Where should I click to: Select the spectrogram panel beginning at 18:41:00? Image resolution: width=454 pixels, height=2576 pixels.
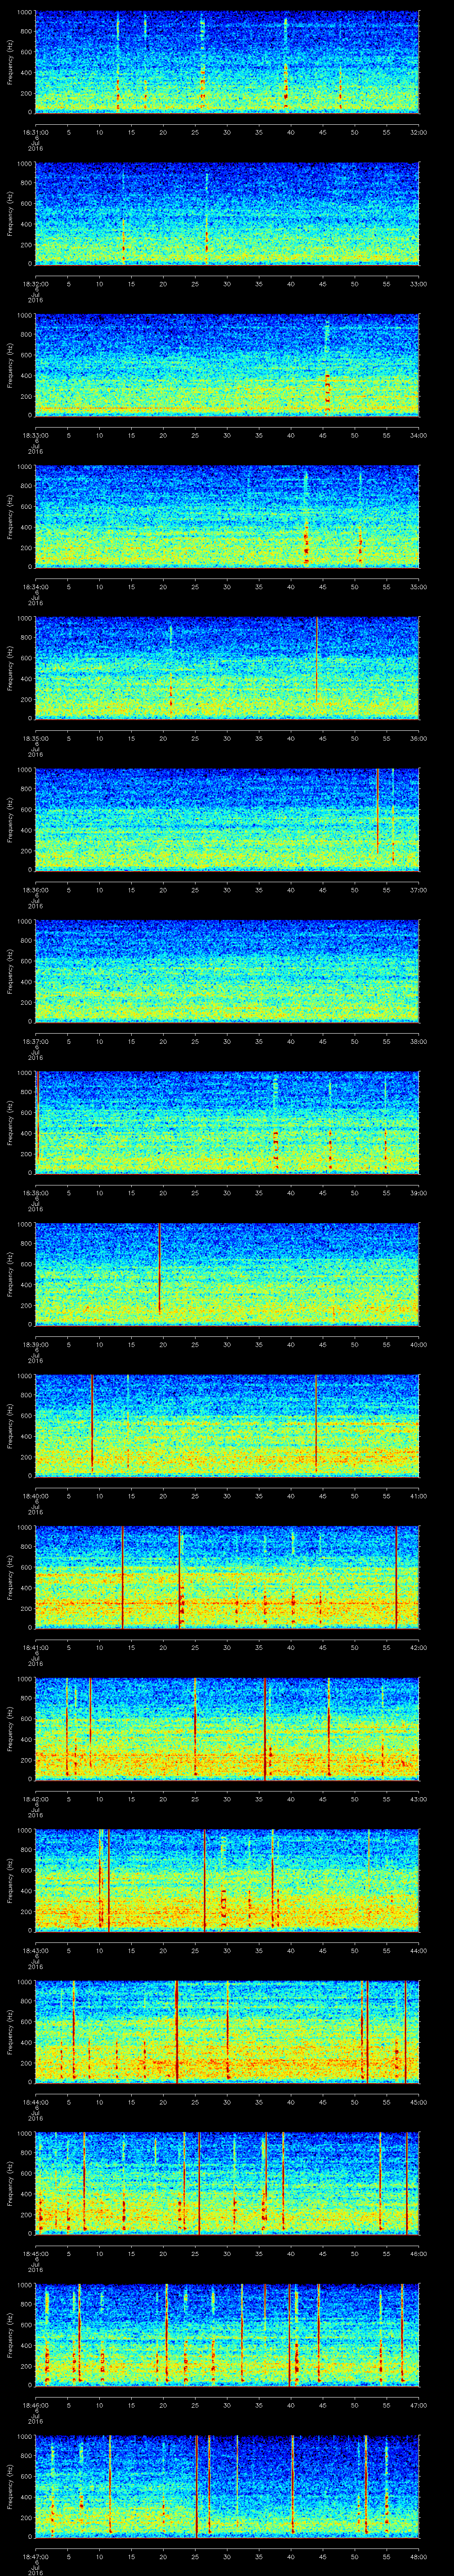(x=227, y=1577)
